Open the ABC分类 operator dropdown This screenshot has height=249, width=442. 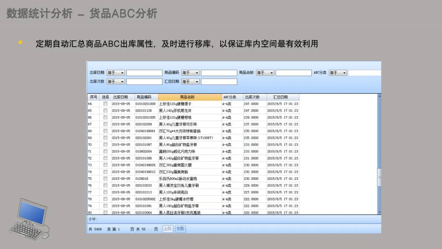click(338, 73)
